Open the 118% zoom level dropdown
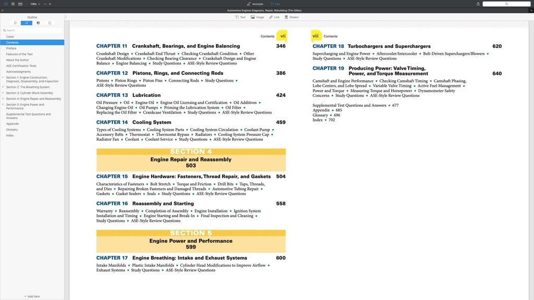534x300 pixels. pos(34,4)
